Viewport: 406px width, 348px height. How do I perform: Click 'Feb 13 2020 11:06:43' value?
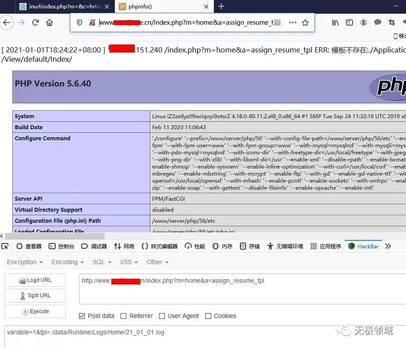(179, 127)
